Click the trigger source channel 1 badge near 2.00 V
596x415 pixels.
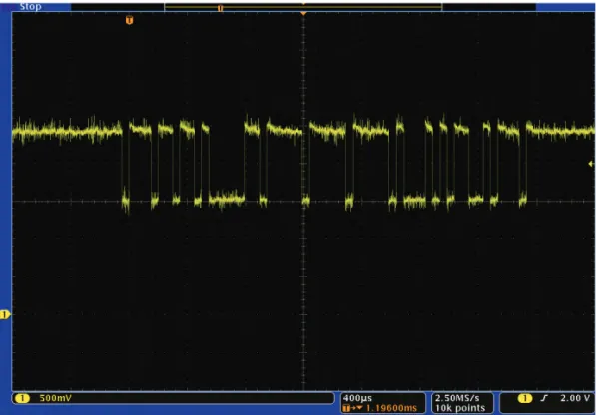[525, 398]
